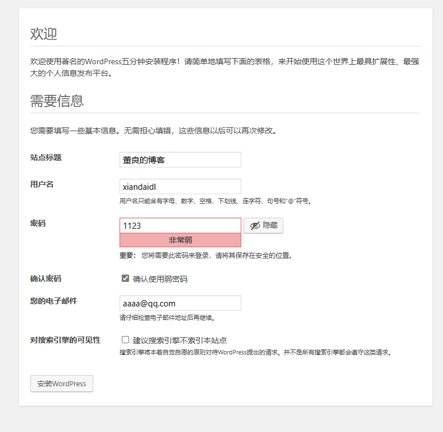This screenshot has width=443, height=432.
Task: Click the password field showing 1123
Action: (180, 225)
